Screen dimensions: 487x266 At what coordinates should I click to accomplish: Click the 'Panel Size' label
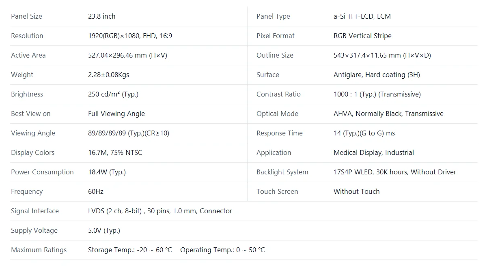[26, 16]
